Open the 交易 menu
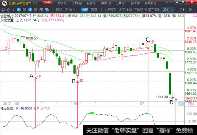 [x=77, y=3]
